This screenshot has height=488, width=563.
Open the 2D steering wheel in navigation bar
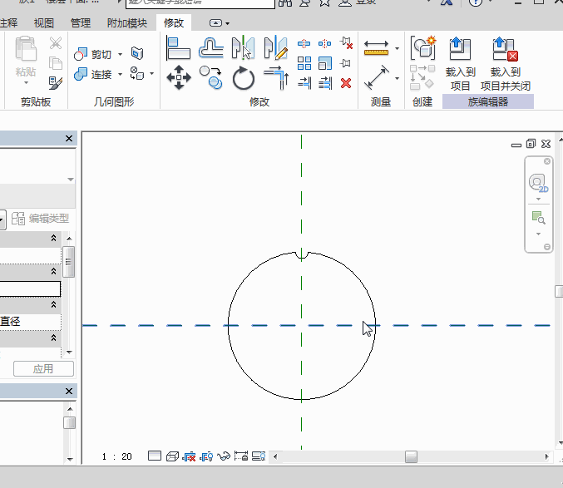point(538,183)
